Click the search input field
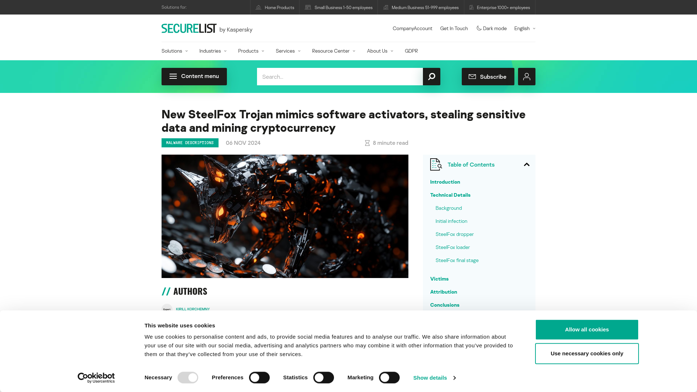Screen dimensions: 697x392 pos(339,77)
